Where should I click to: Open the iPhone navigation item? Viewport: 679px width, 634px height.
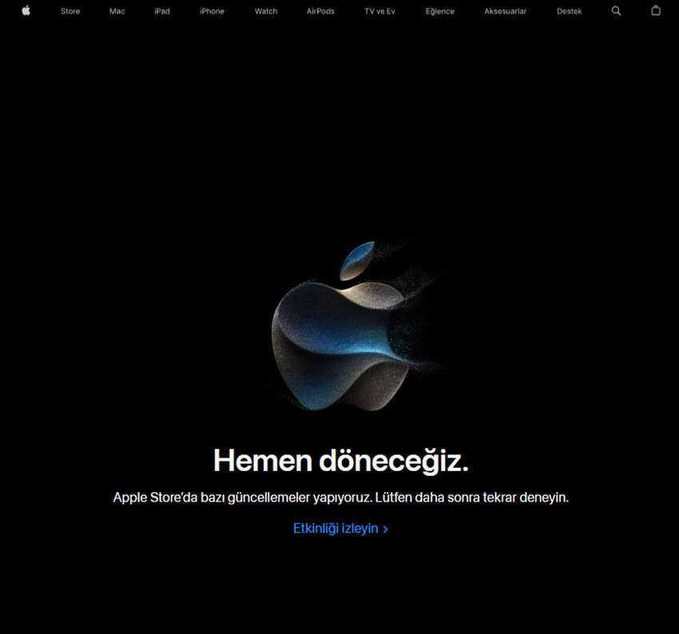[x=212, y=11]
